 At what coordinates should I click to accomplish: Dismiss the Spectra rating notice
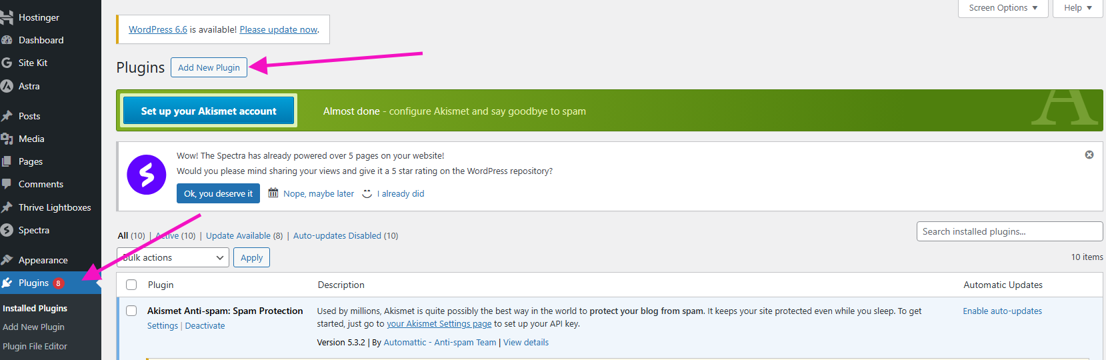(x=1089, y=155)
